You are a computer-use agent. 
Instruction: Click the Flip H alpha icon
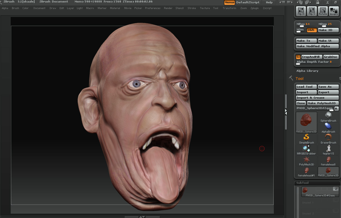[x=301, y=11]
